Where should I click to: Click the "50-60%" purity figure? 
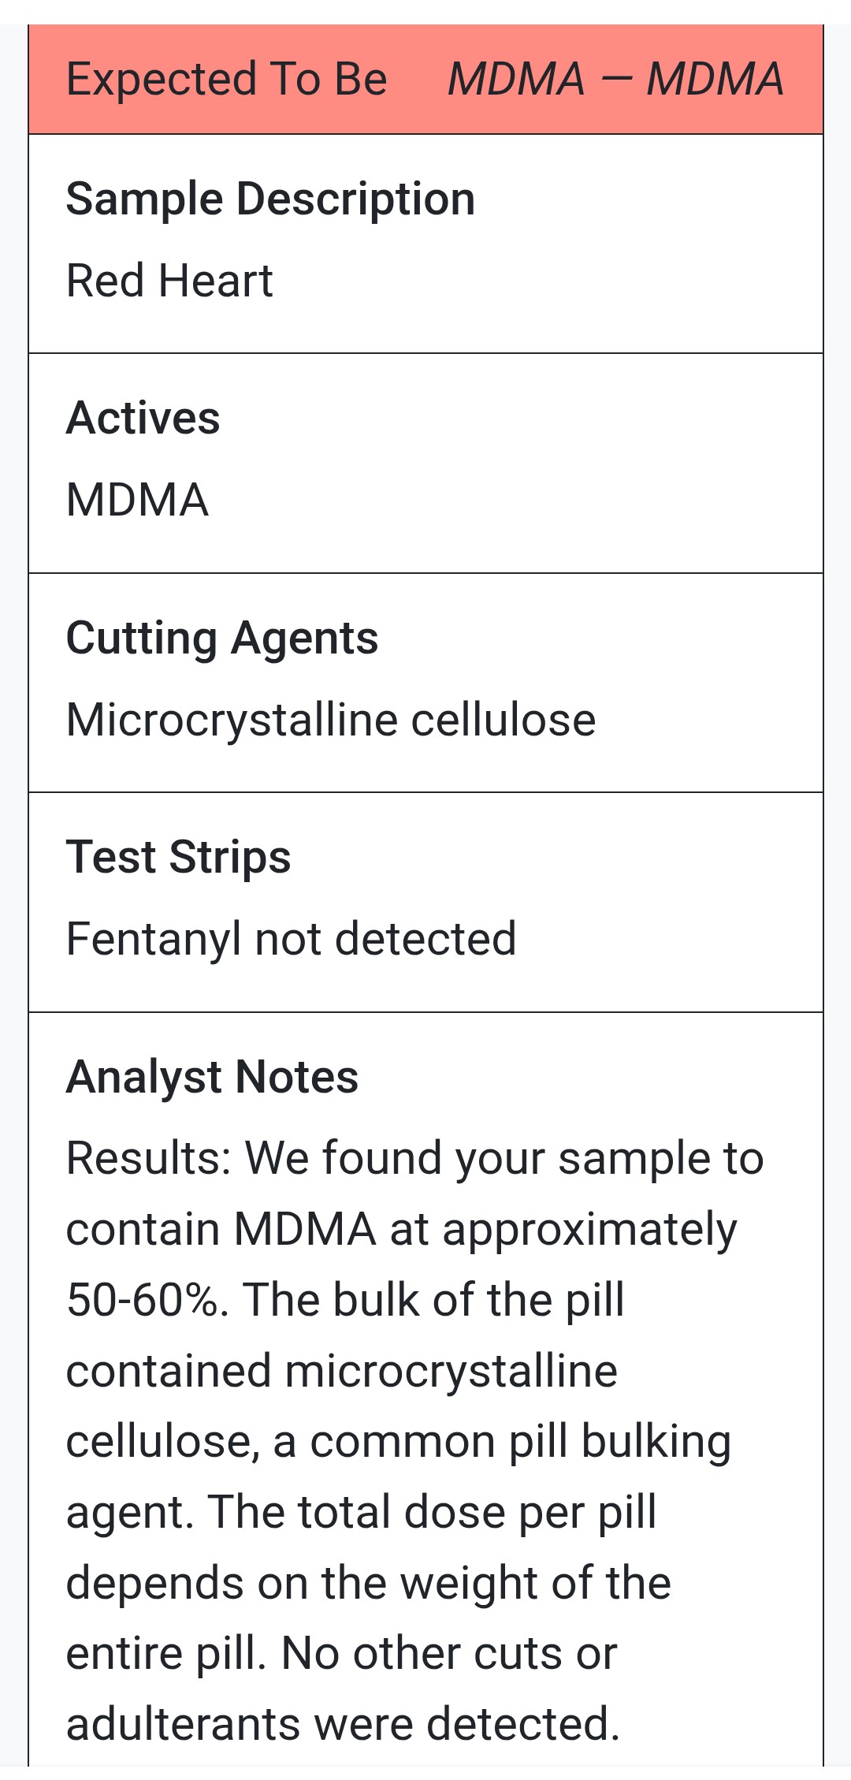(147, 1300)
